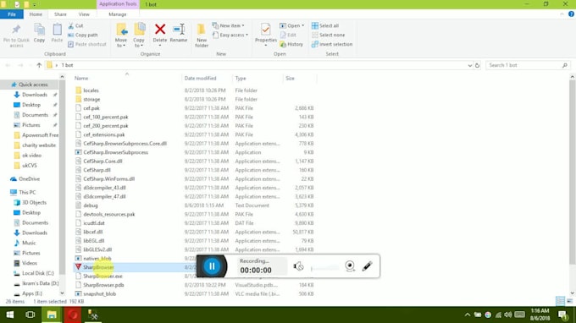Screen dimensions: 576x323
Task: Open the New item dropdown
Action: [x=228, y=25]
